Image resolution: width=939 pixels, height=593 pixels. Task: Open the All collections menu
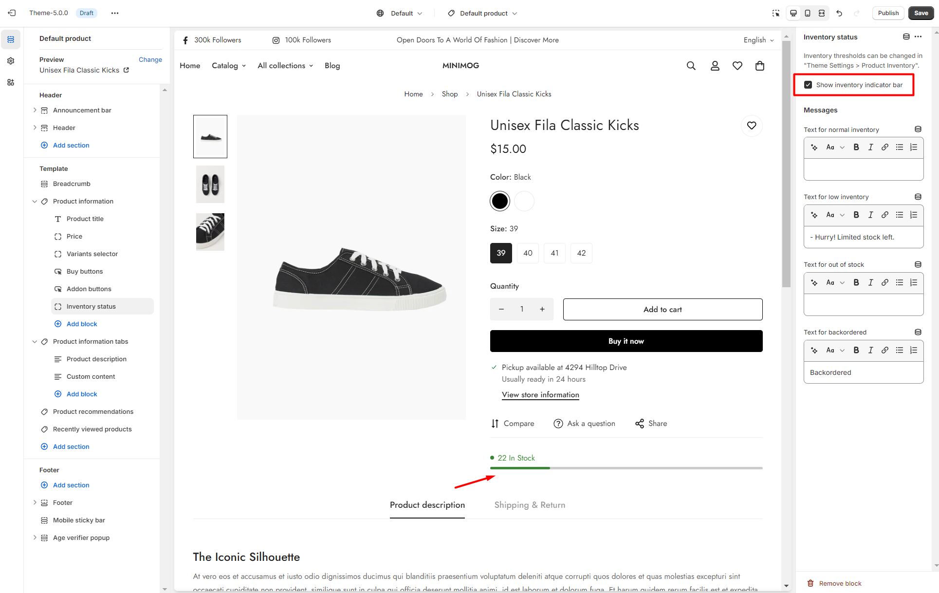coord(285,66)
